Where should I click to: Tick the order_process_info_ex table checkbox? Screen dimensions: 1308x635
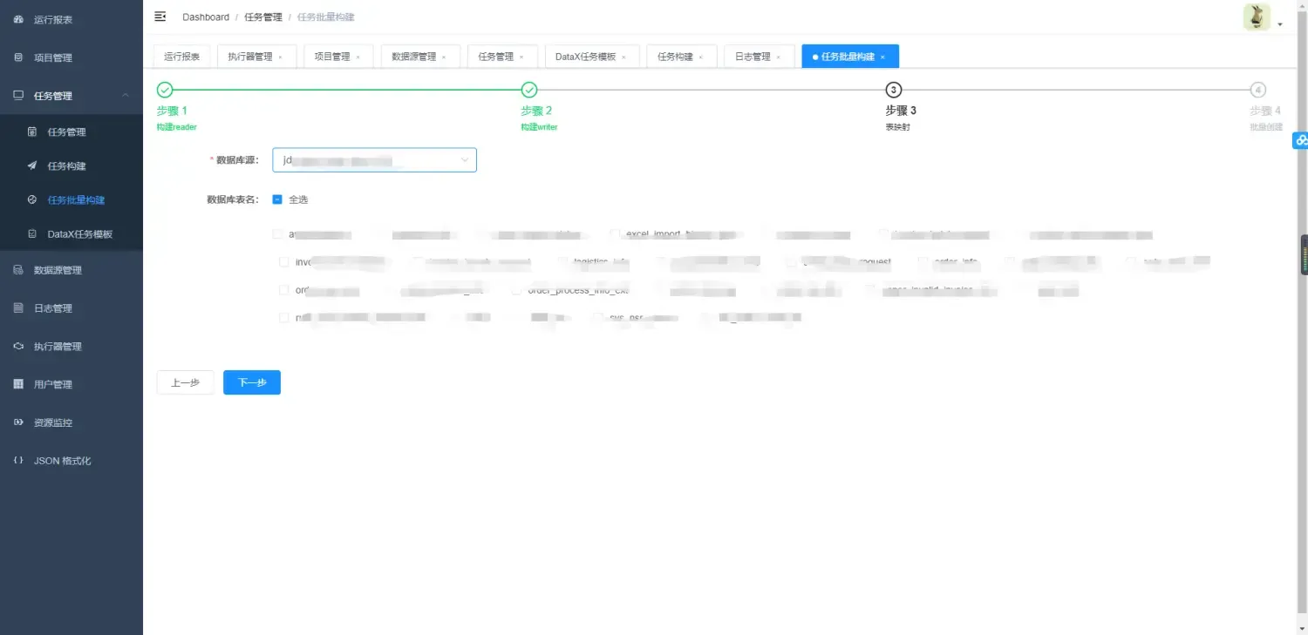click(x=516, y=289)
